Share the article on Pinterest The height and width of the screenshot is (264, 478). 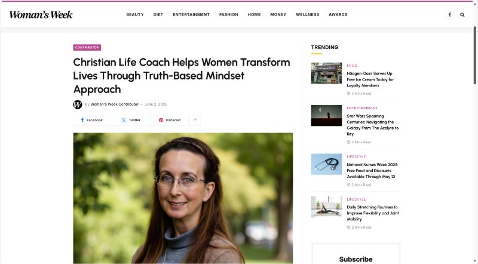click(x=170, y=120)
